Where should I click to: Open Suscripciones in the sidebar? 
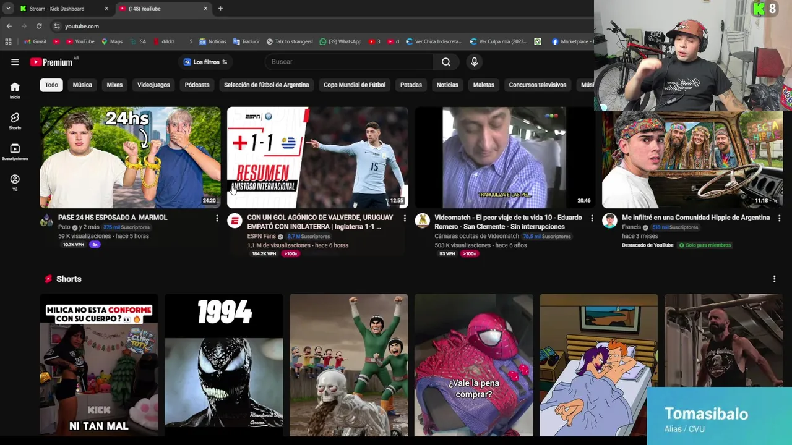tap(15, 152)
